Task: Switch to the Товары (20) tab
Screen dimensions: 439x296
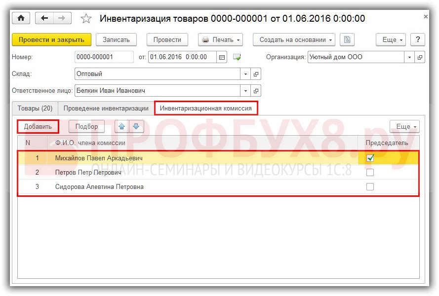Action: pyautogui.click(x=35, y=108)
